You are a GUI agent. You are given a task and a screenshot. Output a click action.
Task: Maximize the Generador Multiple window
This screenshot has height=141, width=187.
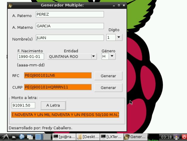click(x=119, y=5)
